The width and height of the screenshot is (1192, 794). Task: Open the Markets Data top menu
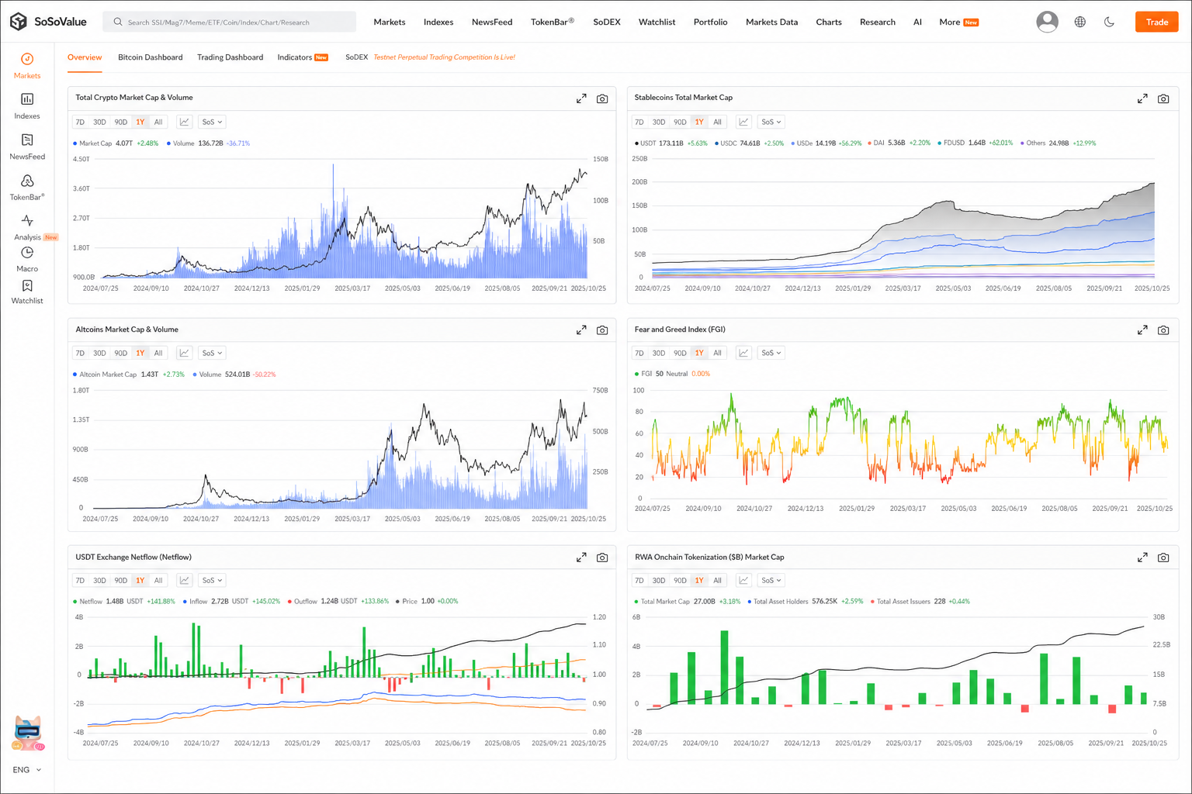[771, 22]
